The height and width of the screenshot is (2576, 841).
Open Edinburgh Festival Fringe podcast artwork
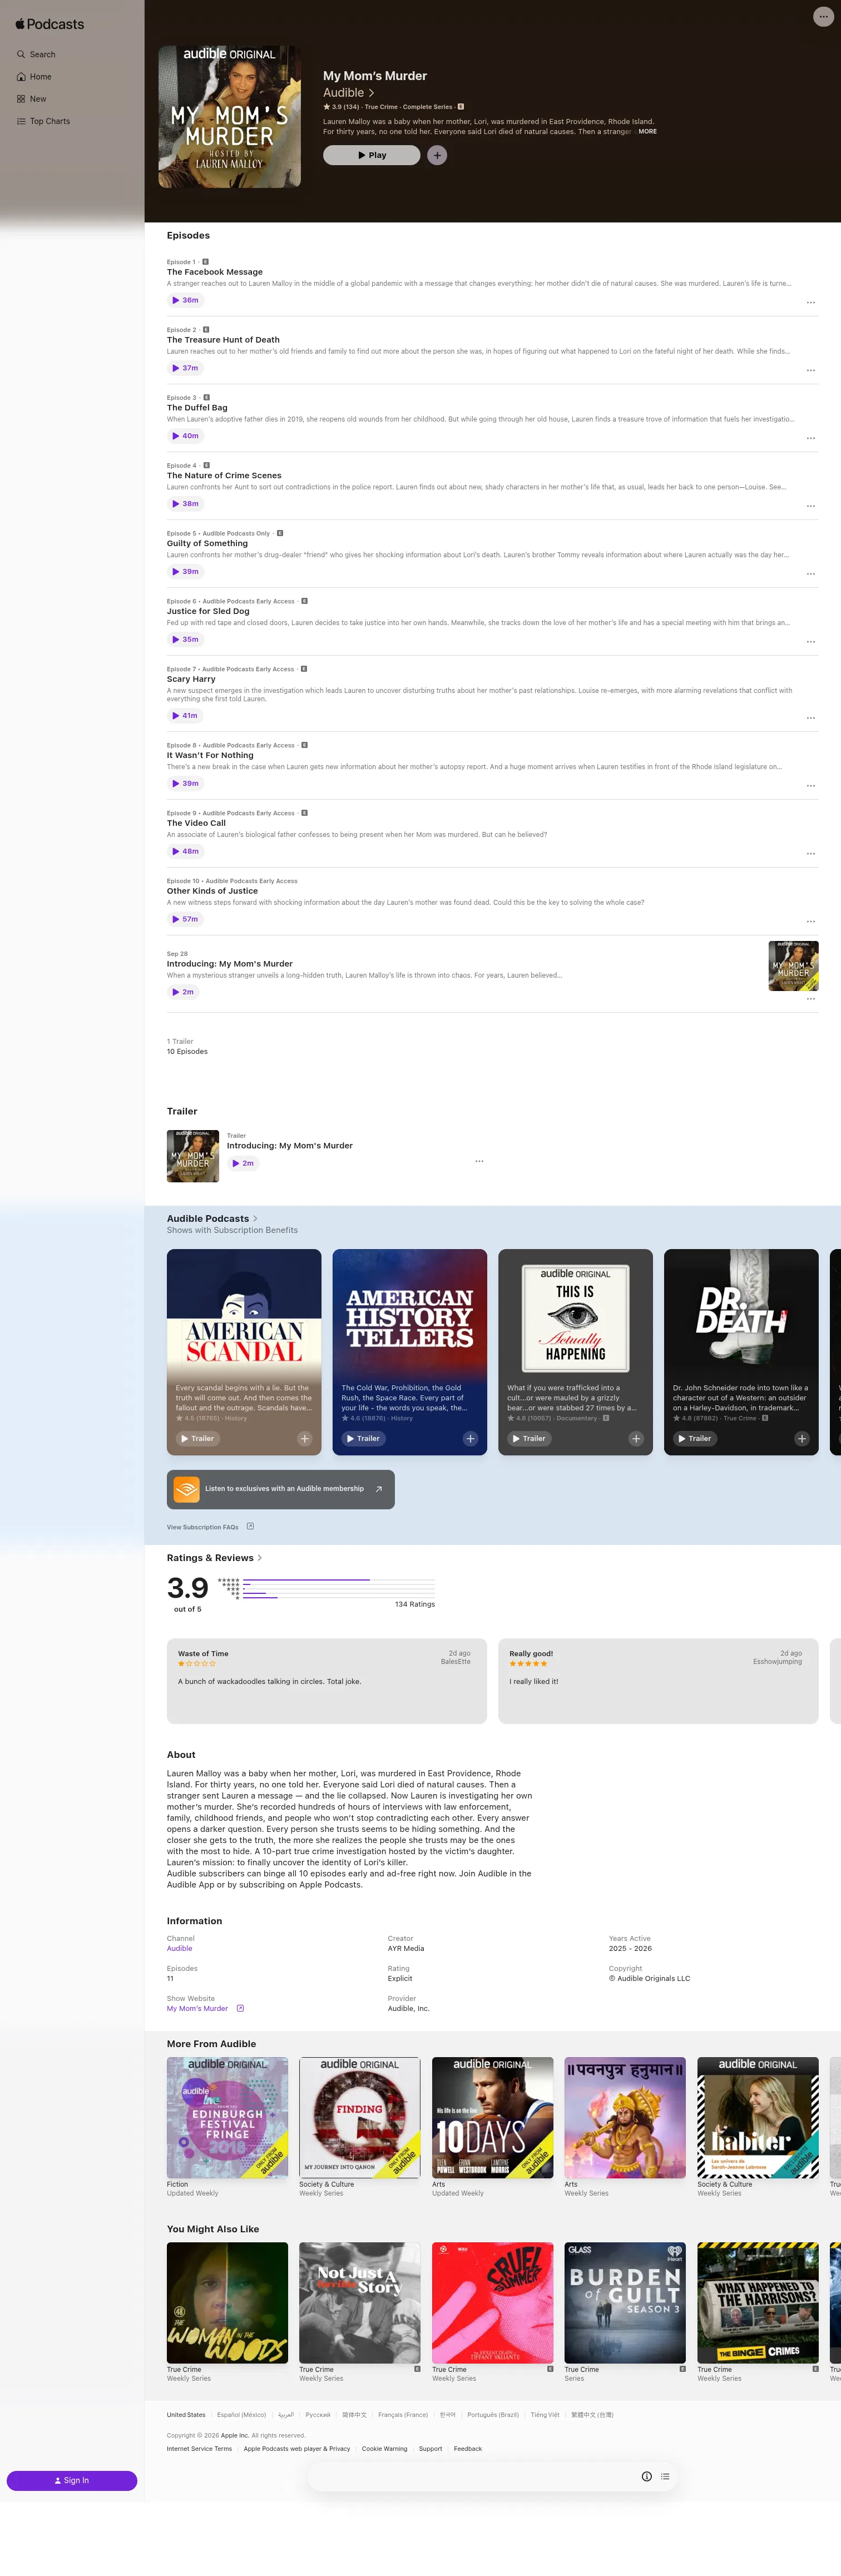[x=227, y=2117]
